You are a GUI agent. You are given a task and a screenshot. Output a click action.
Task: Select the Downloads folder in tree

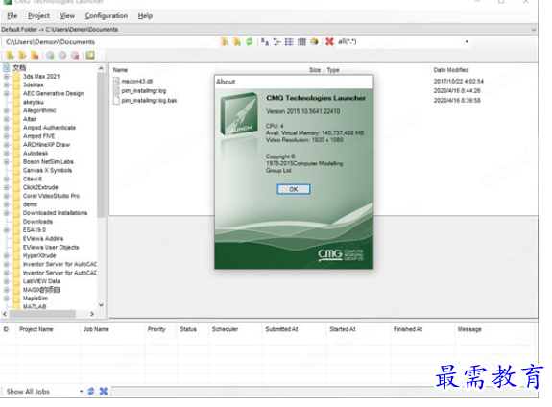click(x=37, y=222)
